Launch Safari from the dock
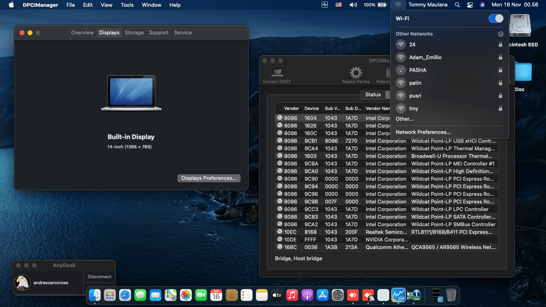The width and height of the screenshot is (546, 307). [125, 295]
